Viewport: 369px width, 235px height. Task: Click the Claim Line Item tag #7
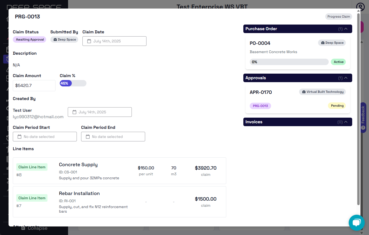(32, 198)
